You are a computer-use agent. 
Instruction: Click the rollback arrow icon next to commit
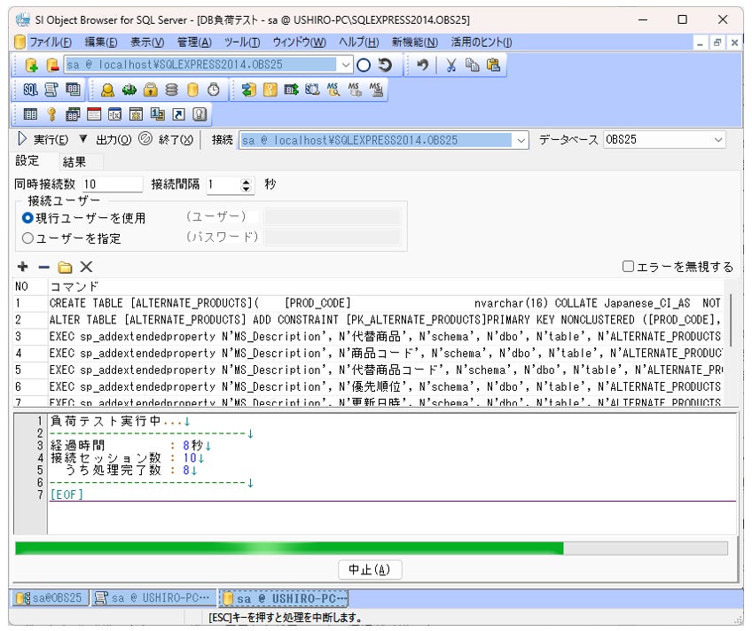click(x=385, y=65)
